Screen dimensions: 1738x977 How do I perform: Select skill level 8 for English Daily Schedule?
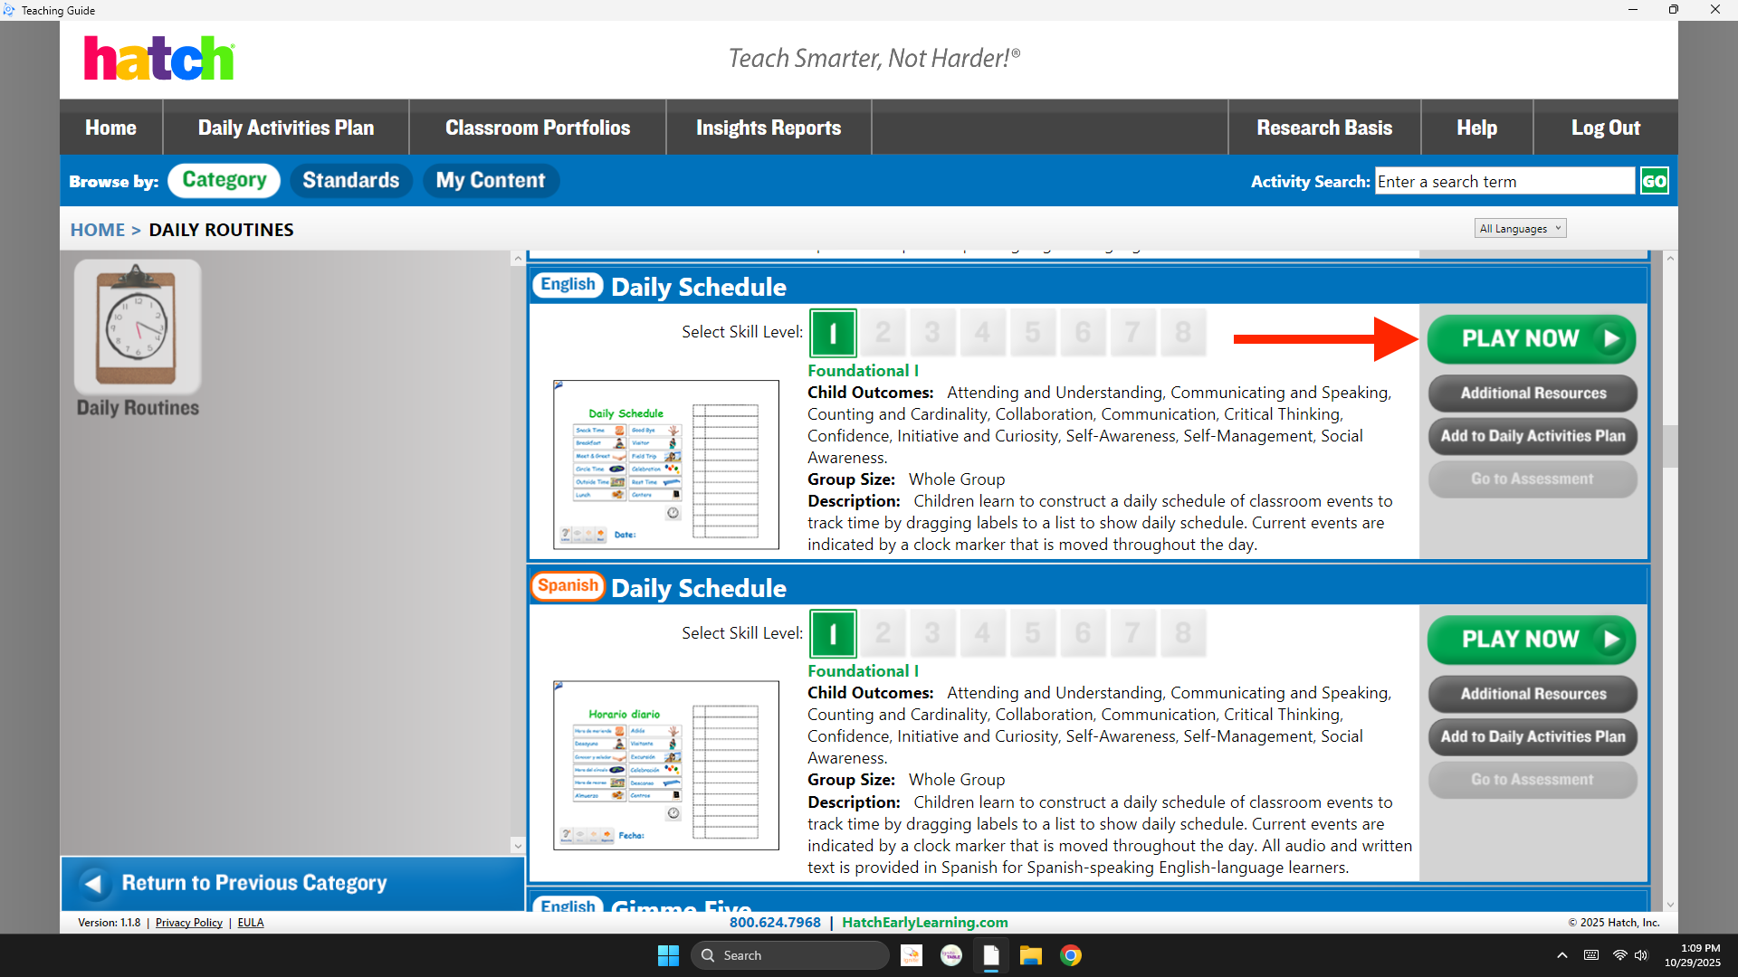pos(1183,333)
